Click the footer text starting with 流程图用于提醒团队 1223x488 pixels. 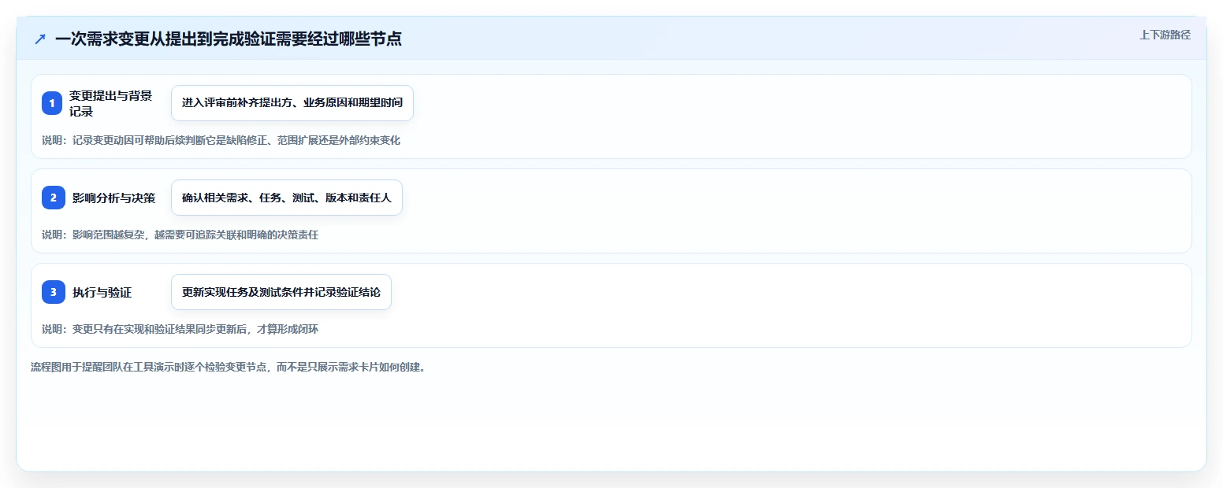pyautogui.click(x=229, y=367)
